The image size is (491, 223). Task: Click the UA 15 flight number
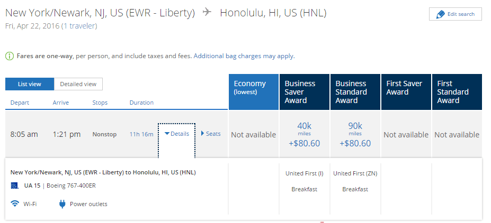pos(32,185)
